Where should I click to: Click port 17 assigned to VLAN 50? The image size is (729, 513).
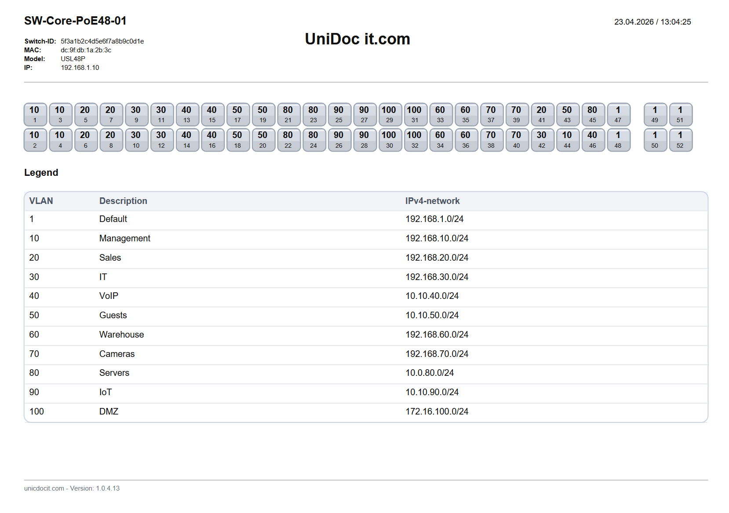(x=237, y=114)
